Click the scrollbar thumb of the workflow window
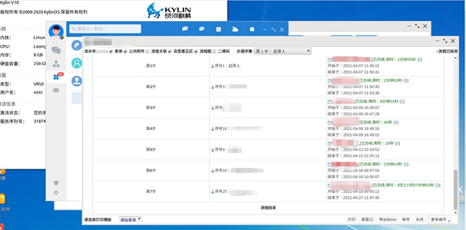The image size is (466, 230). [455, 190]
